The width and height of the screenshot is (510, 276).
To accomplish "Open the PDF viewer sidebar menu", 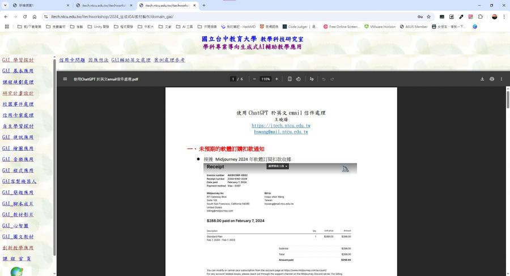I will click(x=65, y=79).
